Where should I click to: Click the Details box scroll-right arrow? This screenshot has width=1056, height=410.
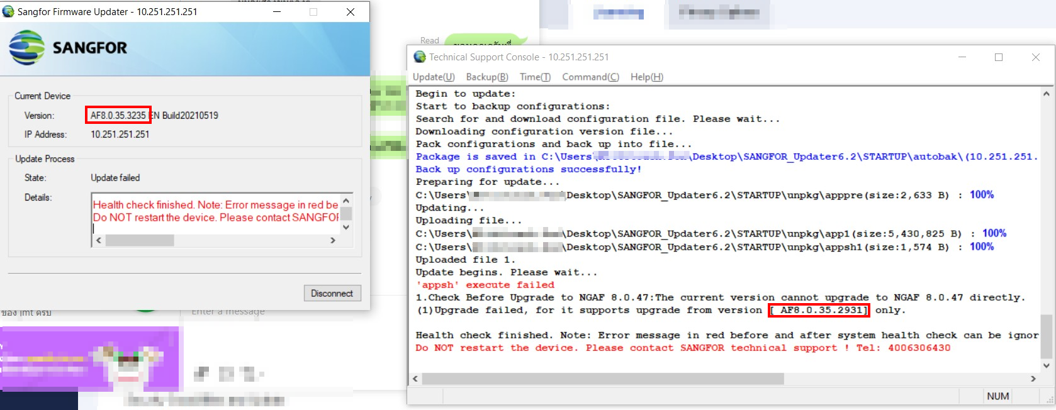click(333, 240)
